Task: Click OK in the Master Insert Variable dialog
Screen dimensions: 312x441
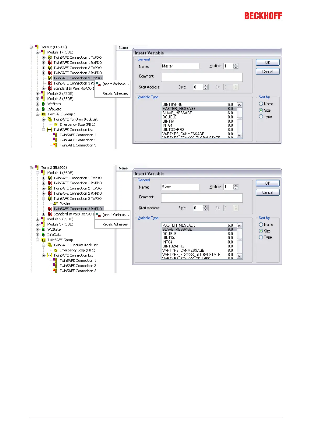Action: click(x=267, y=62)
